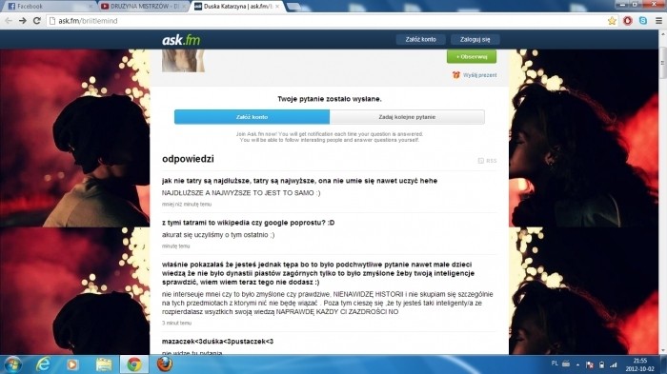
Task: Click the Załóż konto header button
Action: pos(421,40)
